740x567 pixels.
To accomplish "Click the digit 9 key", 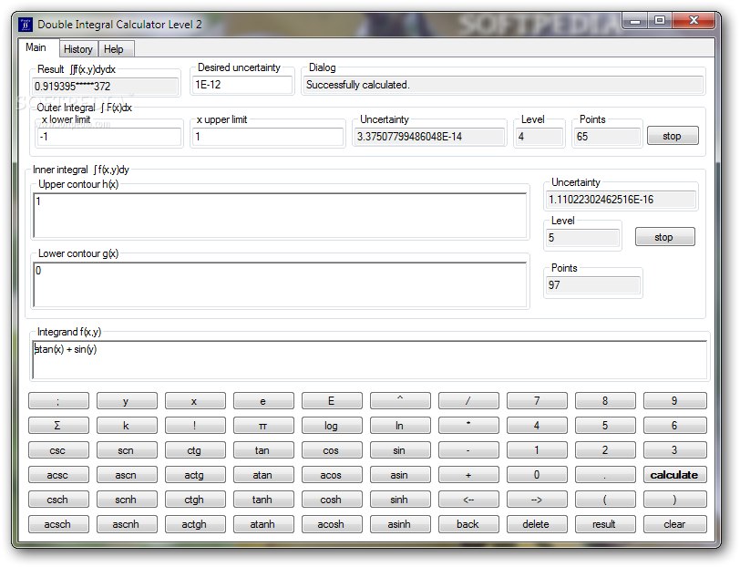I will coord(674,401).
